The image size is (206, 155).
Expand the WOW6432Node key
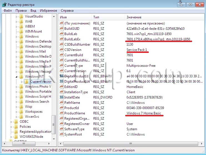pos(11,137)
